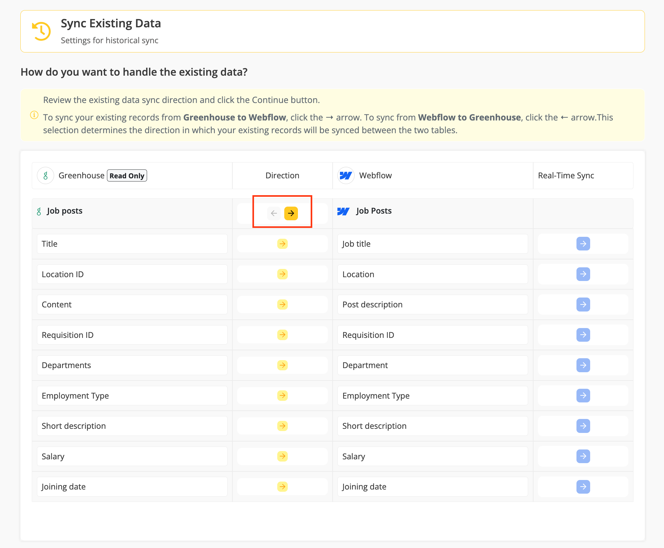Click the yellow direction arrow in Departments row
Viewport: 664px width, 548px height.
pos(282,365)
